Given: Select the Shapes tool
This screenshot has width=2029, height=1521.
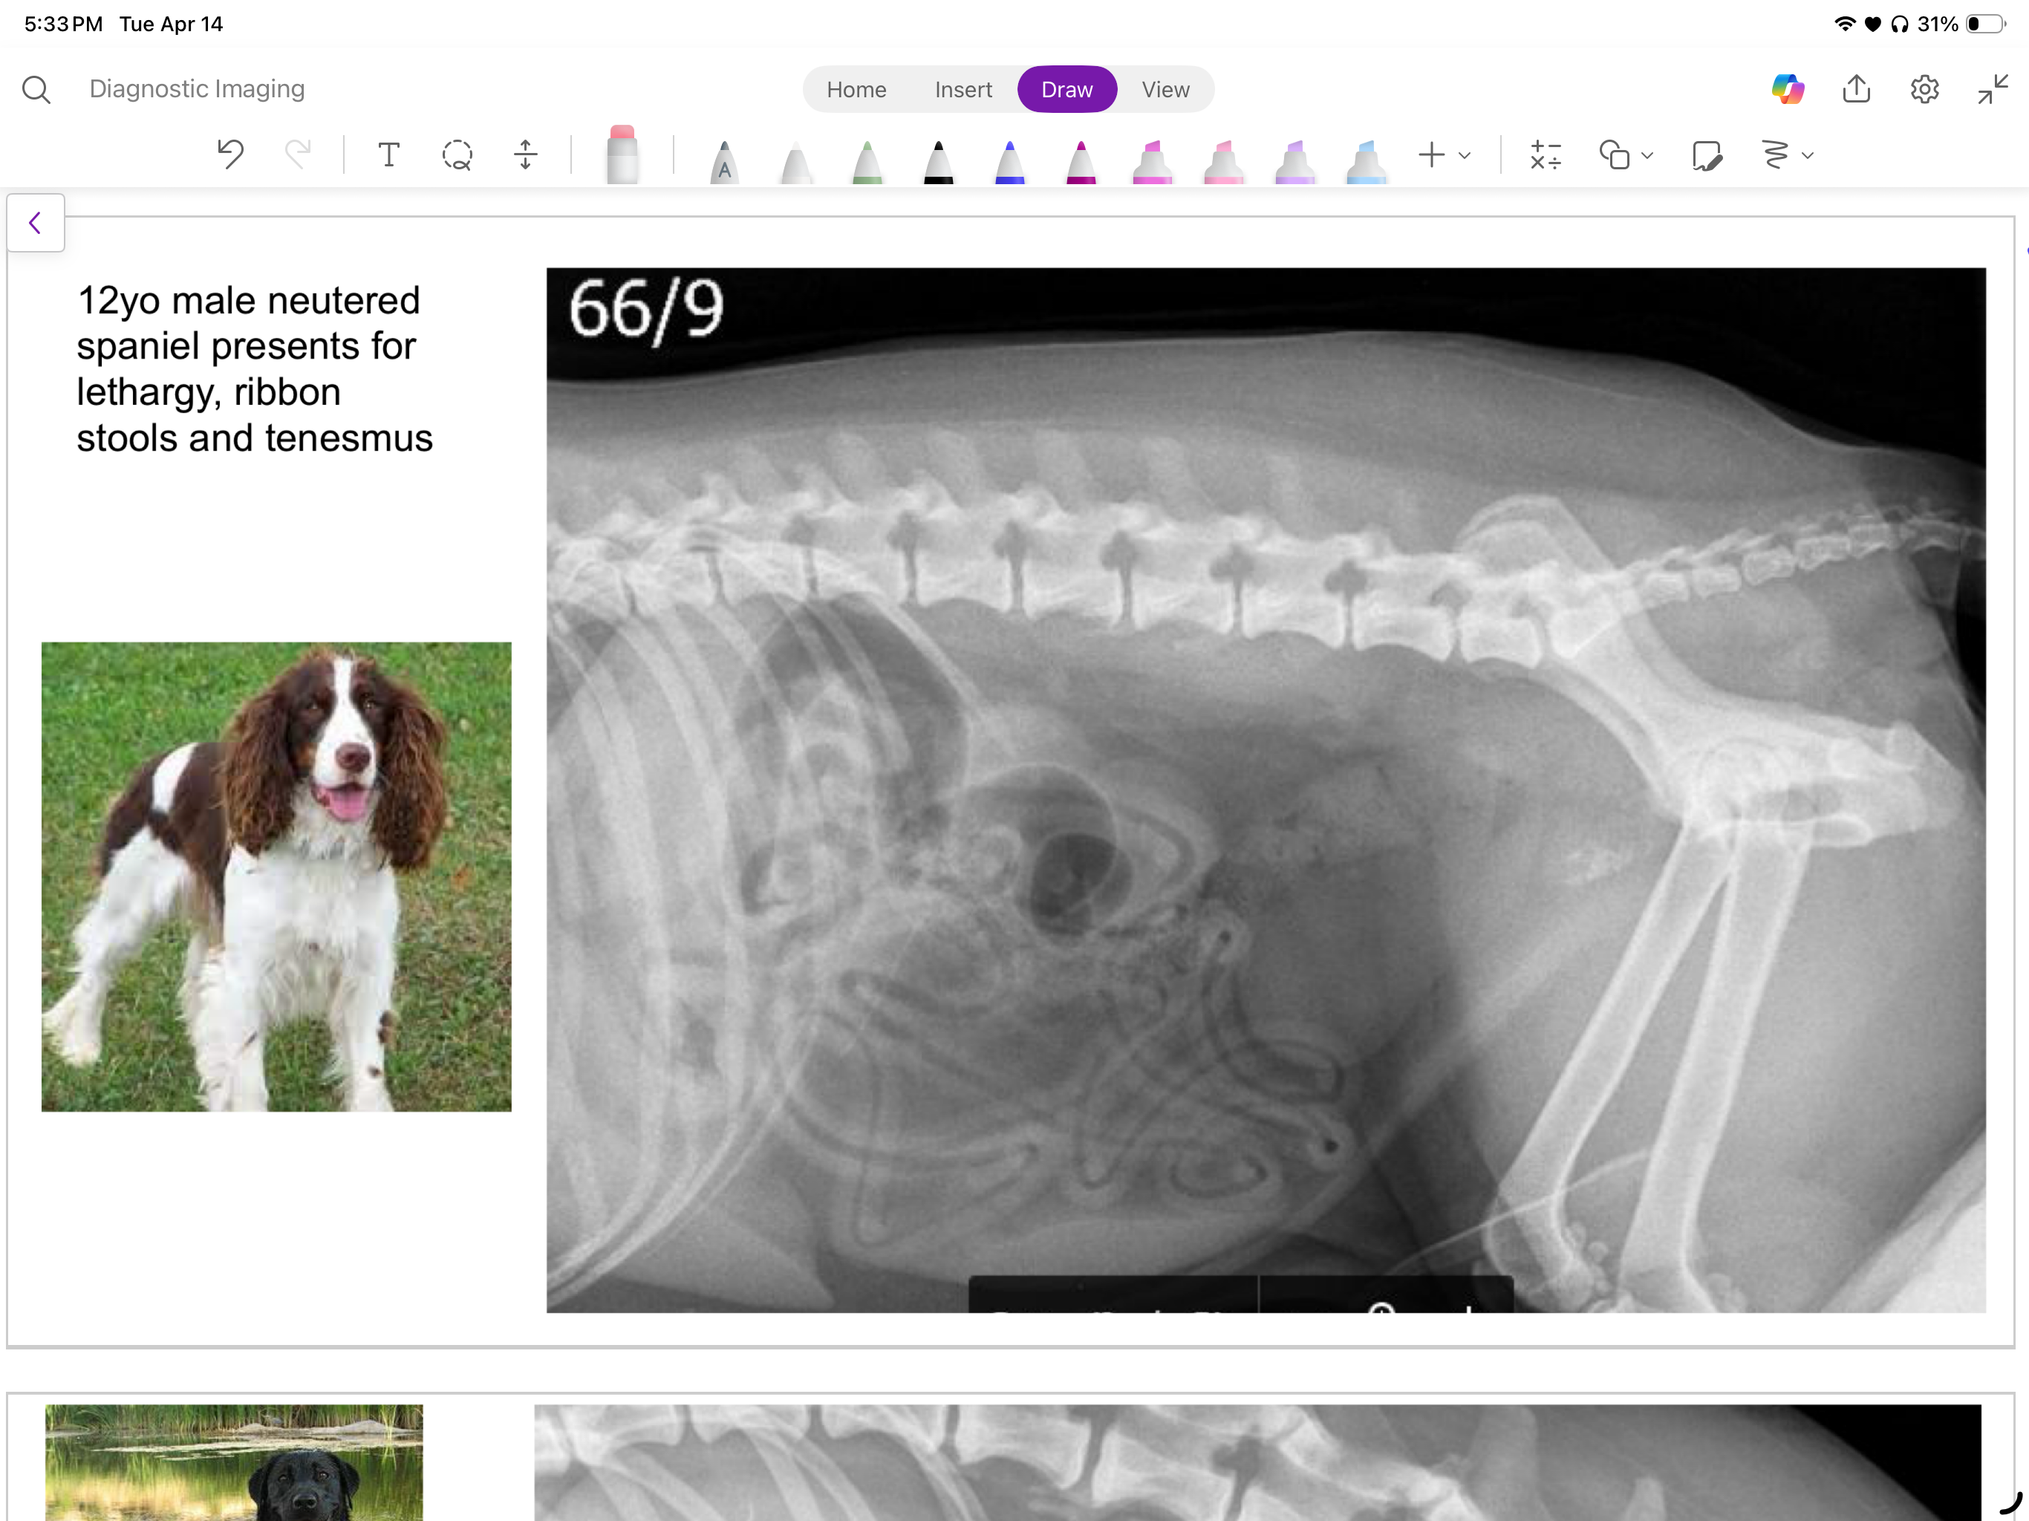Looking at the screenshot, I should tap(1616, 154).
